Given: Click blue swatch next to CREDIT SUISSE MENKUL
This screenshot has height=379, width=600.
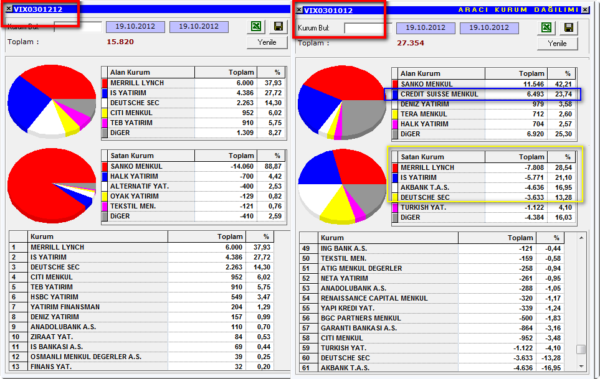Looking at the screenshot, I should click(x=395, y=94).
